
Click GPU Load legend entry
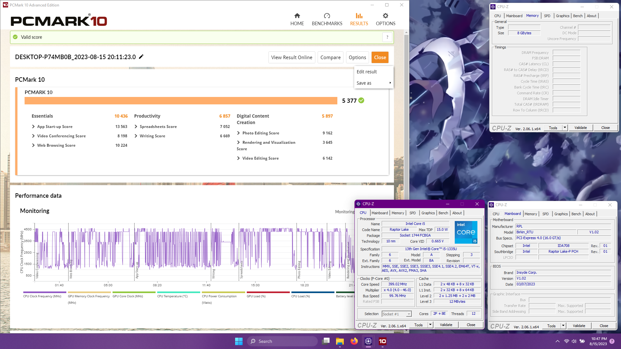256,296
